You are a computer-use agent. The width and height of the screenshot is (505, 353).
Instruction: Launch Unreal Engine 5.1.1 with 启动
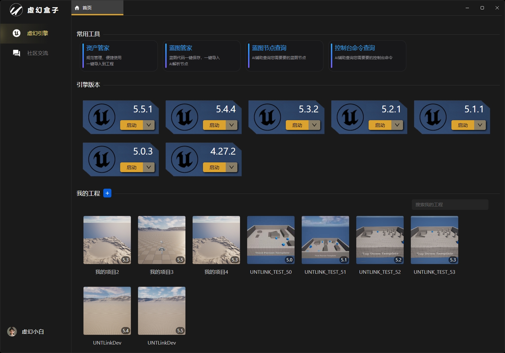[x=463, y=125]
